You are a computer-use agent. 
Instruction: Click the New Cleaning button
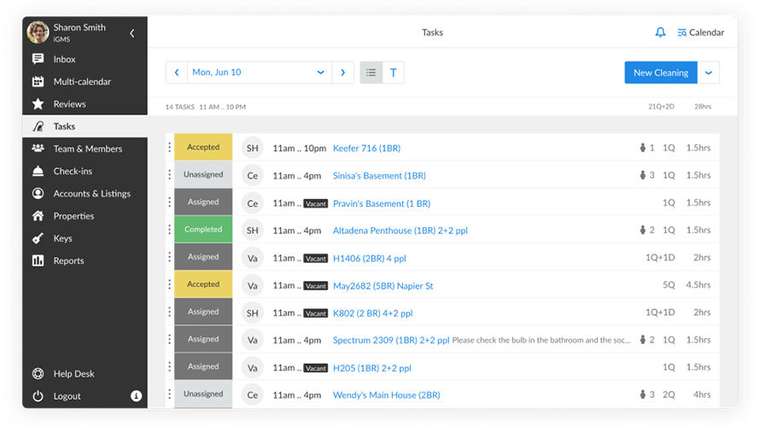[661, 73]
